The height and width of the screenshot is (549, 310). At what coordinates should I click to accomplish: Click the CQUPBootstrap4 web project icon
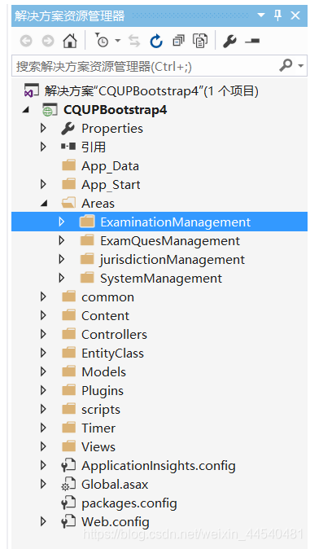49,110
